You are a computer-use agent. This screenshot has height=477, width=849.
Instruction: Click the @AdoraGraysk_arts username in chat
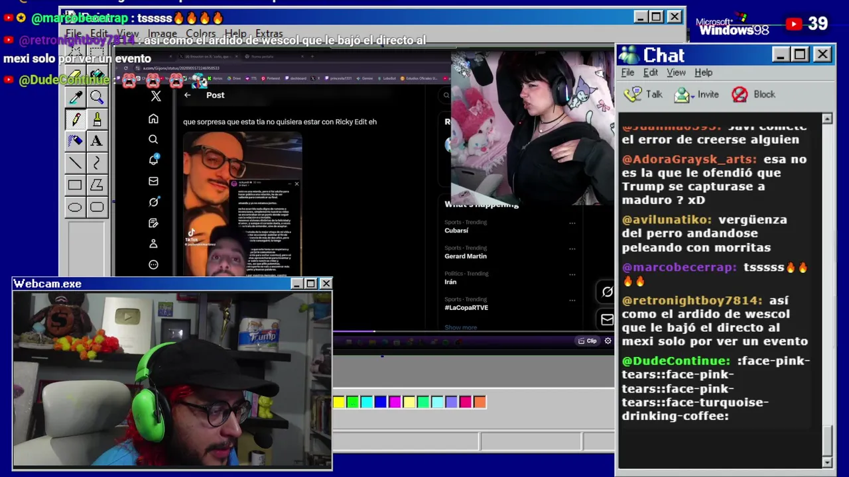689,160
